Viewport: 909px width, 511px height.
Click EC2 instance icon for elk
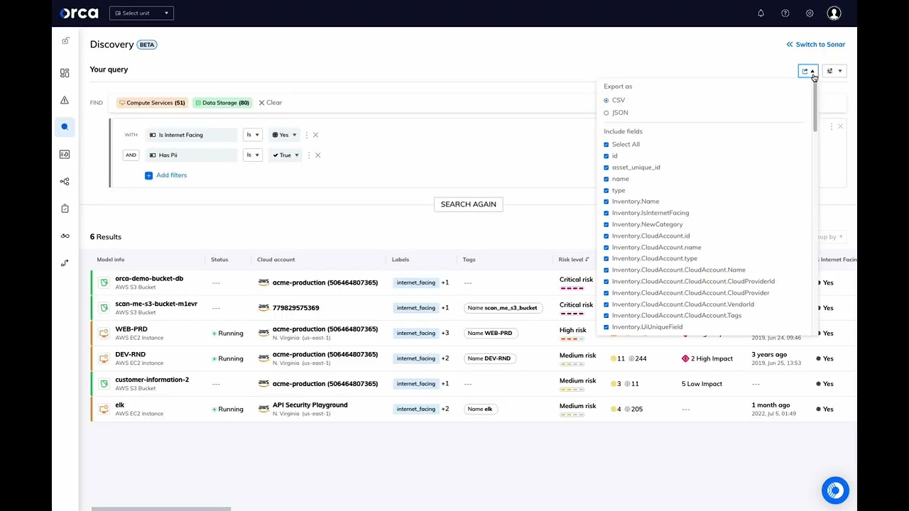[x=104, y=409]
